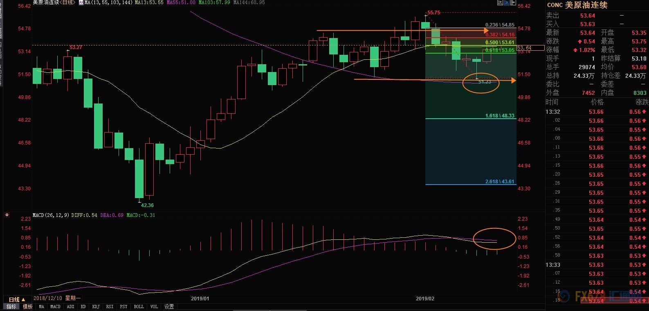Open the 日线 period dropdown
This screenshot has width=649, height=311.
click(17, 300)
